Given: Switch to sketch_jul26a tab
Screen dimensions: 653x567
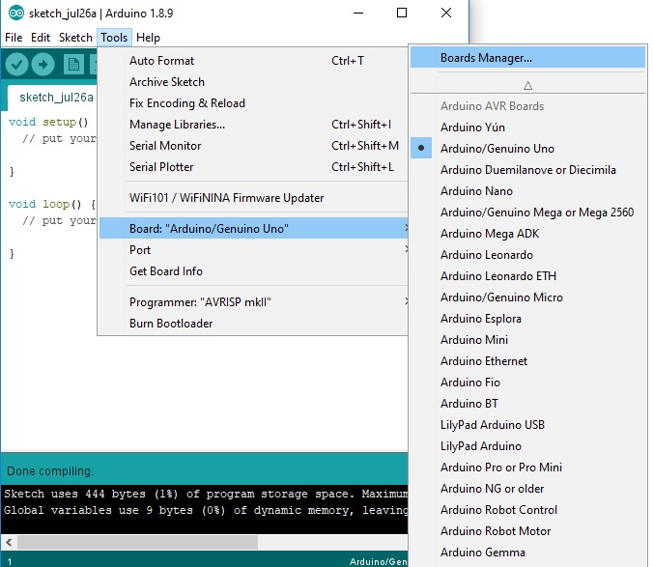Looking at the screenshot, I should coord(52,98).
